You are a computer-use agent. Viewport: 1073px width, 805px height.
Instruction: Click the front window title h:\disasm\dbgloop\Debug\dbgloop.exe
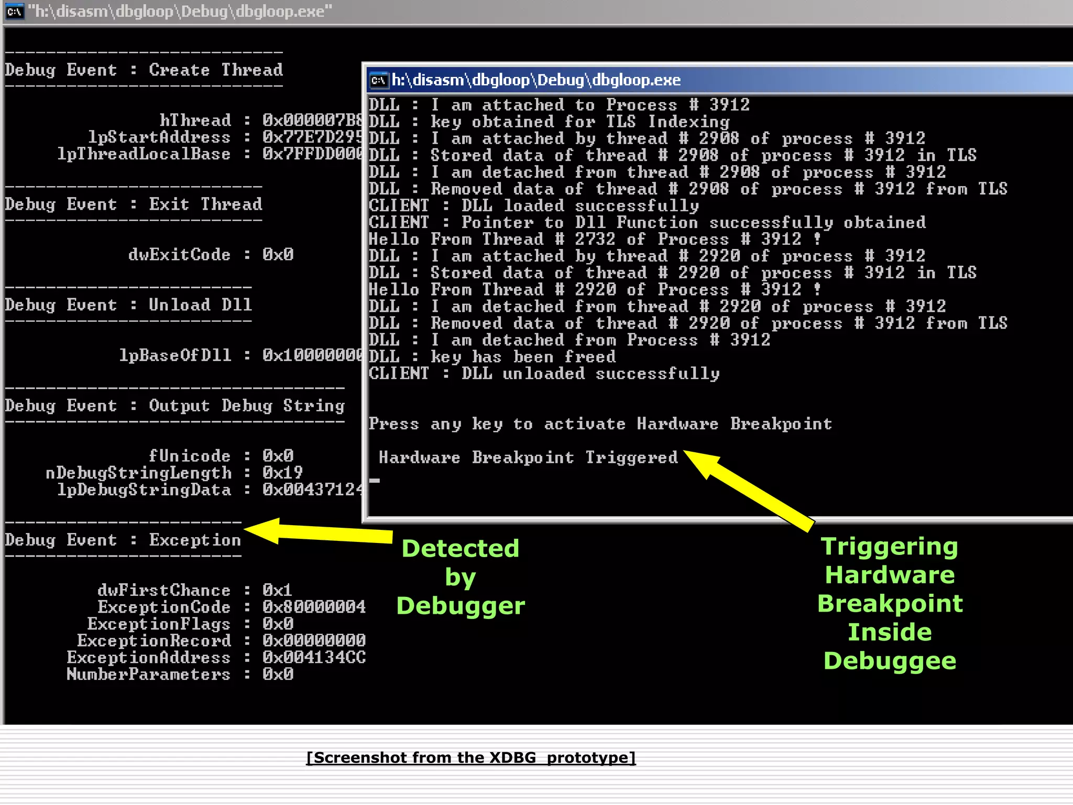pyautogui.click(x=536, y=80)
